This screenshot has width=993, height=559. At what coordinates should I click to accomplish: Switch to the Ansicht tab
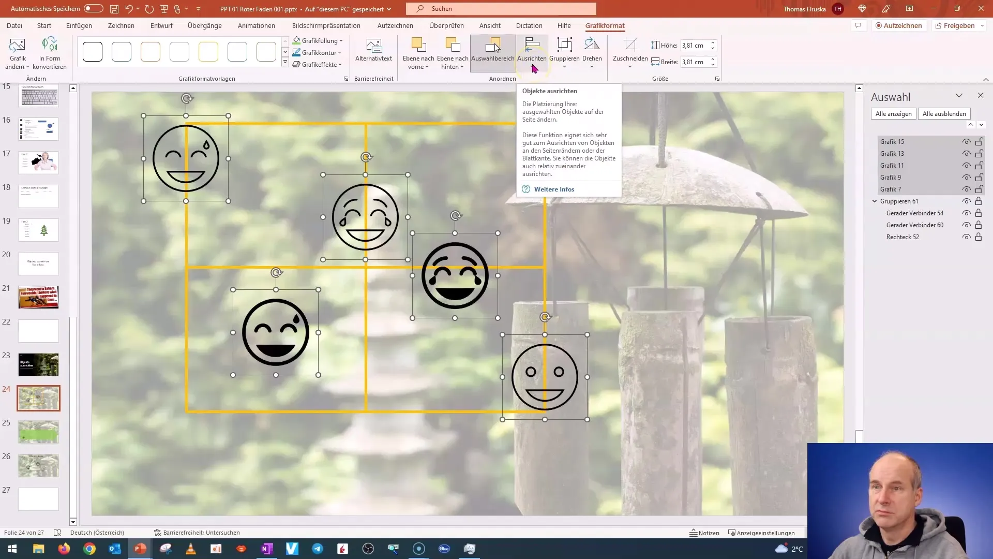(490, 25)
